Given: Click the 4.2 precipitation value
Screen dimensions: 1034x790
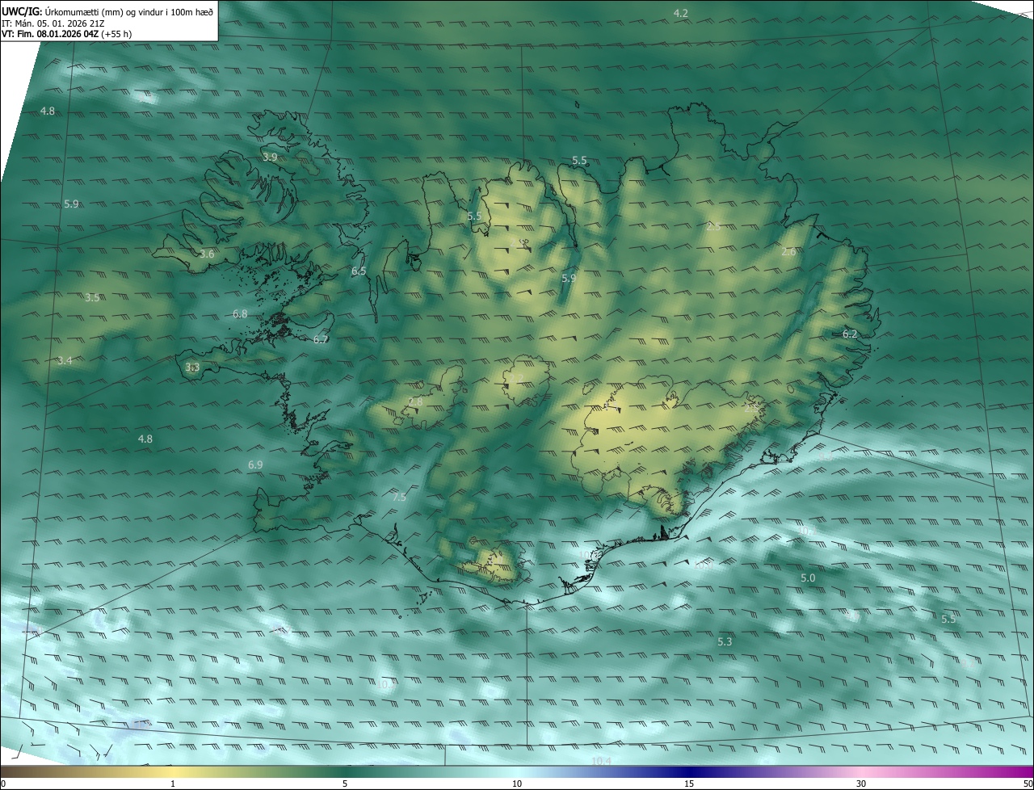Looking at the screenshot, I should click(681, 13).
